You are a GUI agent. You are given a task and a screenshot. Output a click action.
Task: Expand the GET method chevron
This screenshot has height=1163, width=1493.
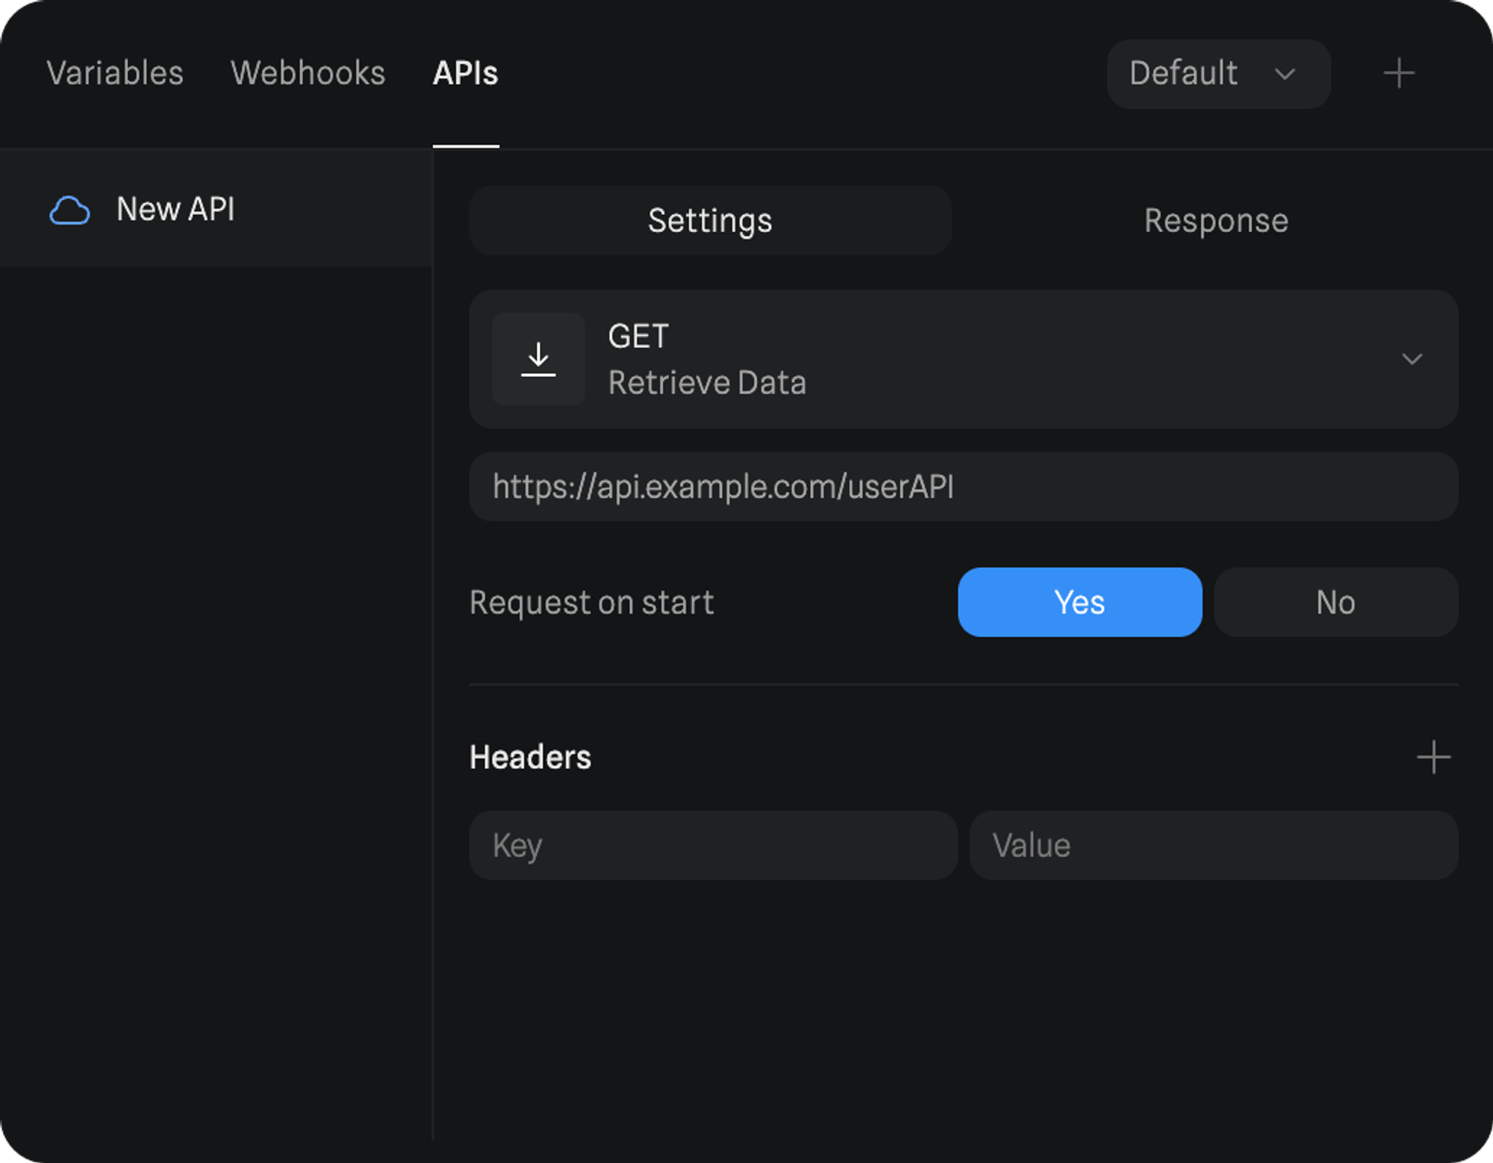tap(1411, 359)
